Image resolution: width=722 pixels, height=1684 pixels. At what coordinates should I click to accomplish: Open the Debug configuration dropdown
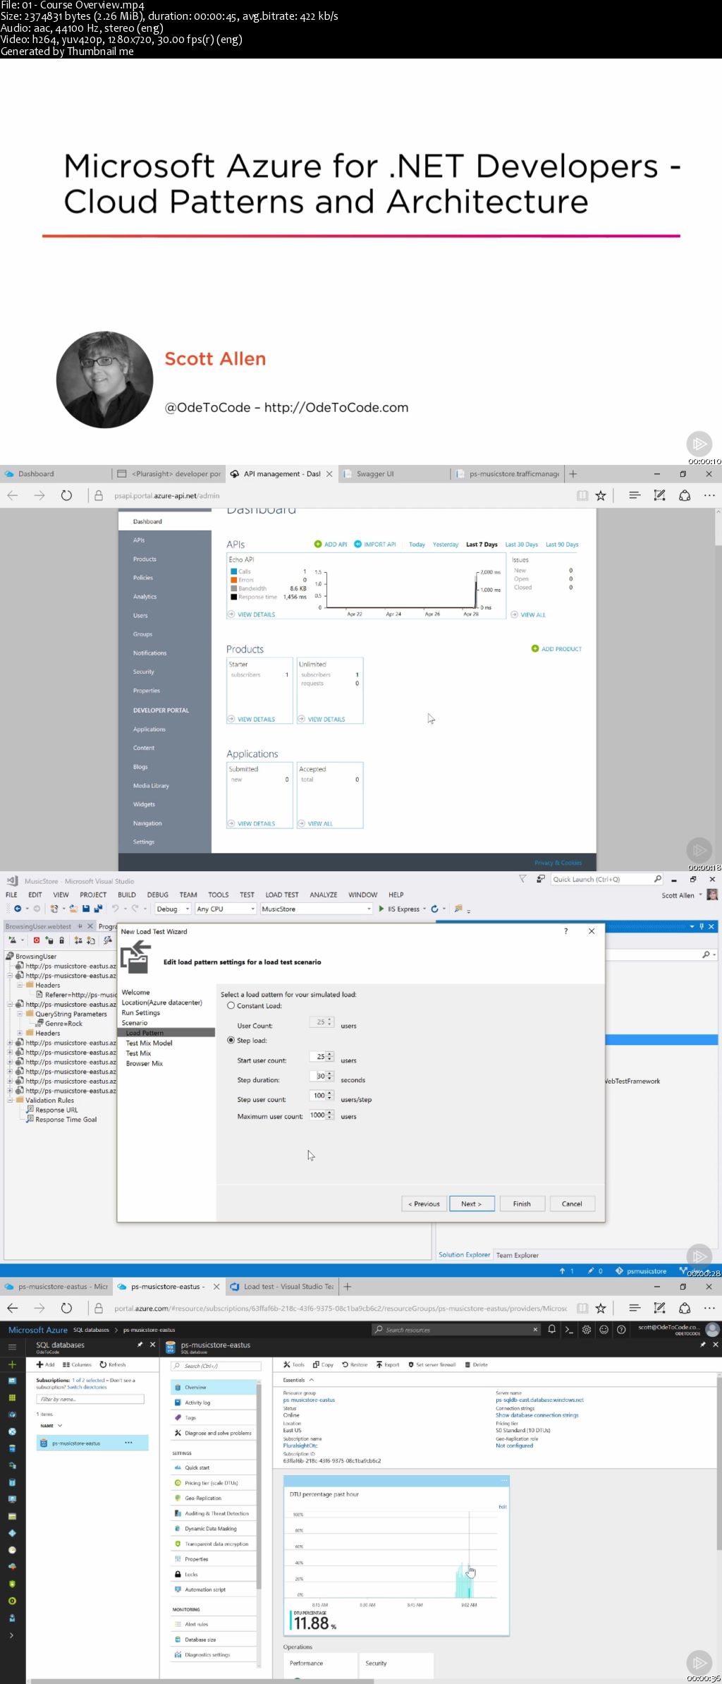(173, 909)
